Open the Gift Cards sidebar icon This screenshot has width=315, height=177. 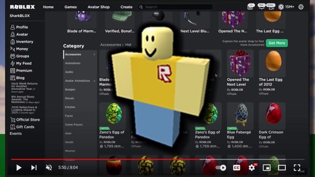13,127
